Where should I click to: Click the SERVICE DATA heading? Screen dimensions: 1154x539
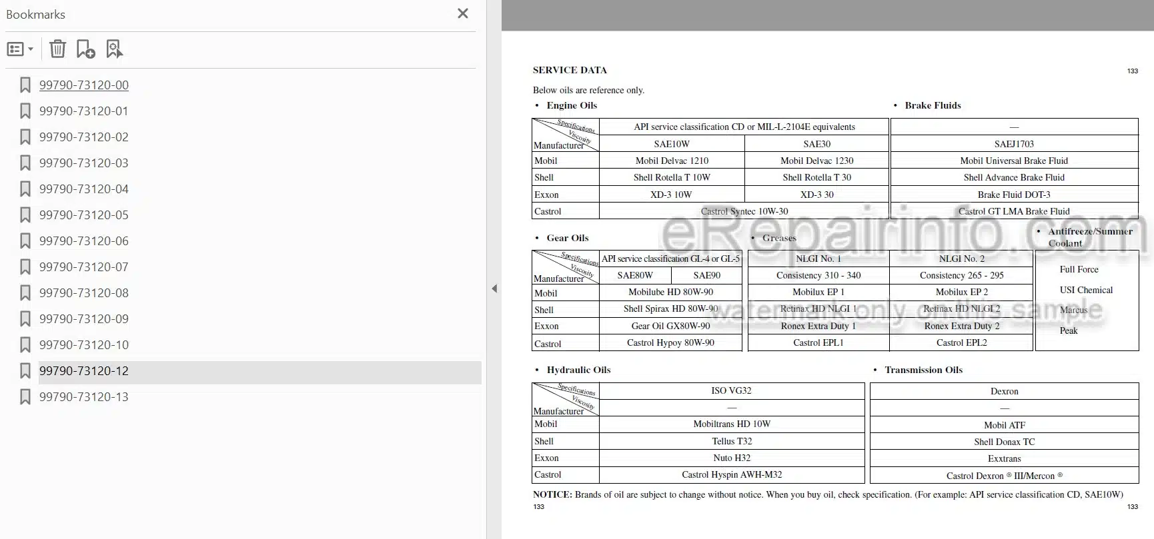tap(570, 70)
